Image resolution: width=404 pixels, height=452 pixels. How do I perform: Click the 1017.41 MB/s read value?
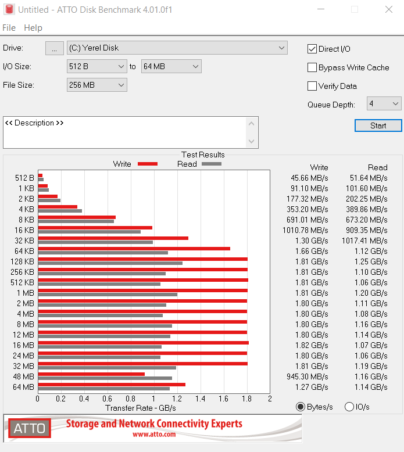pos(365,241)
